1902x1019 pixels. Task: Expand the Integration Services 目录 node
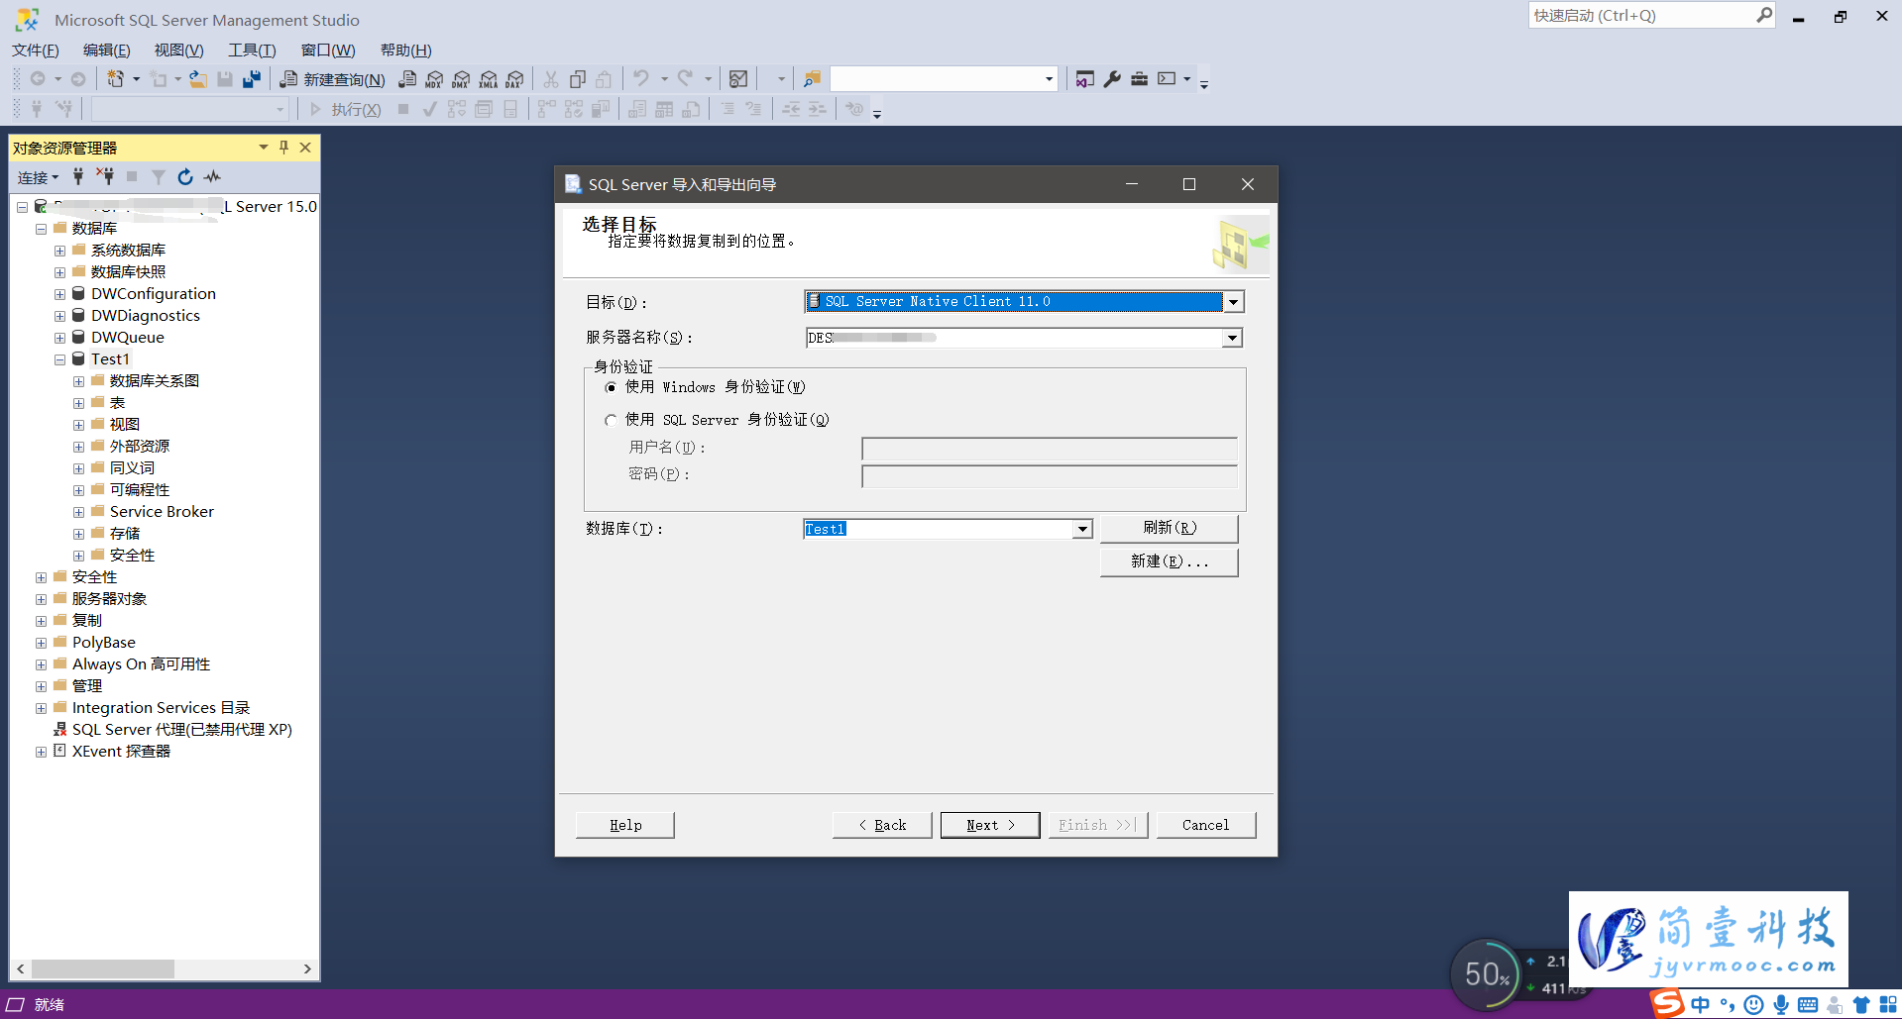pos(41,708)
